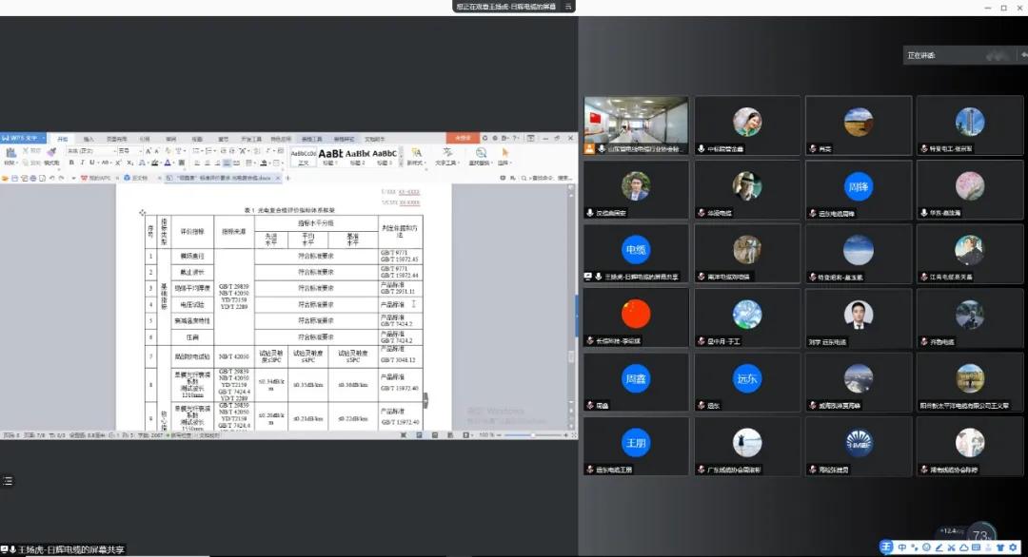Click the text highlight color button
The width and height of the screenshot is (1028, 557).
tap(155, 163)
